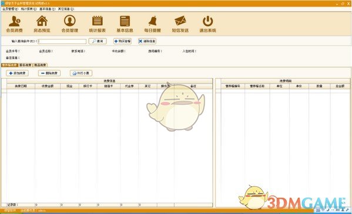Viewport: 352px width, 214px height.
Task: Click the 单价 column header in details table
Action: (x=299, y=86)
